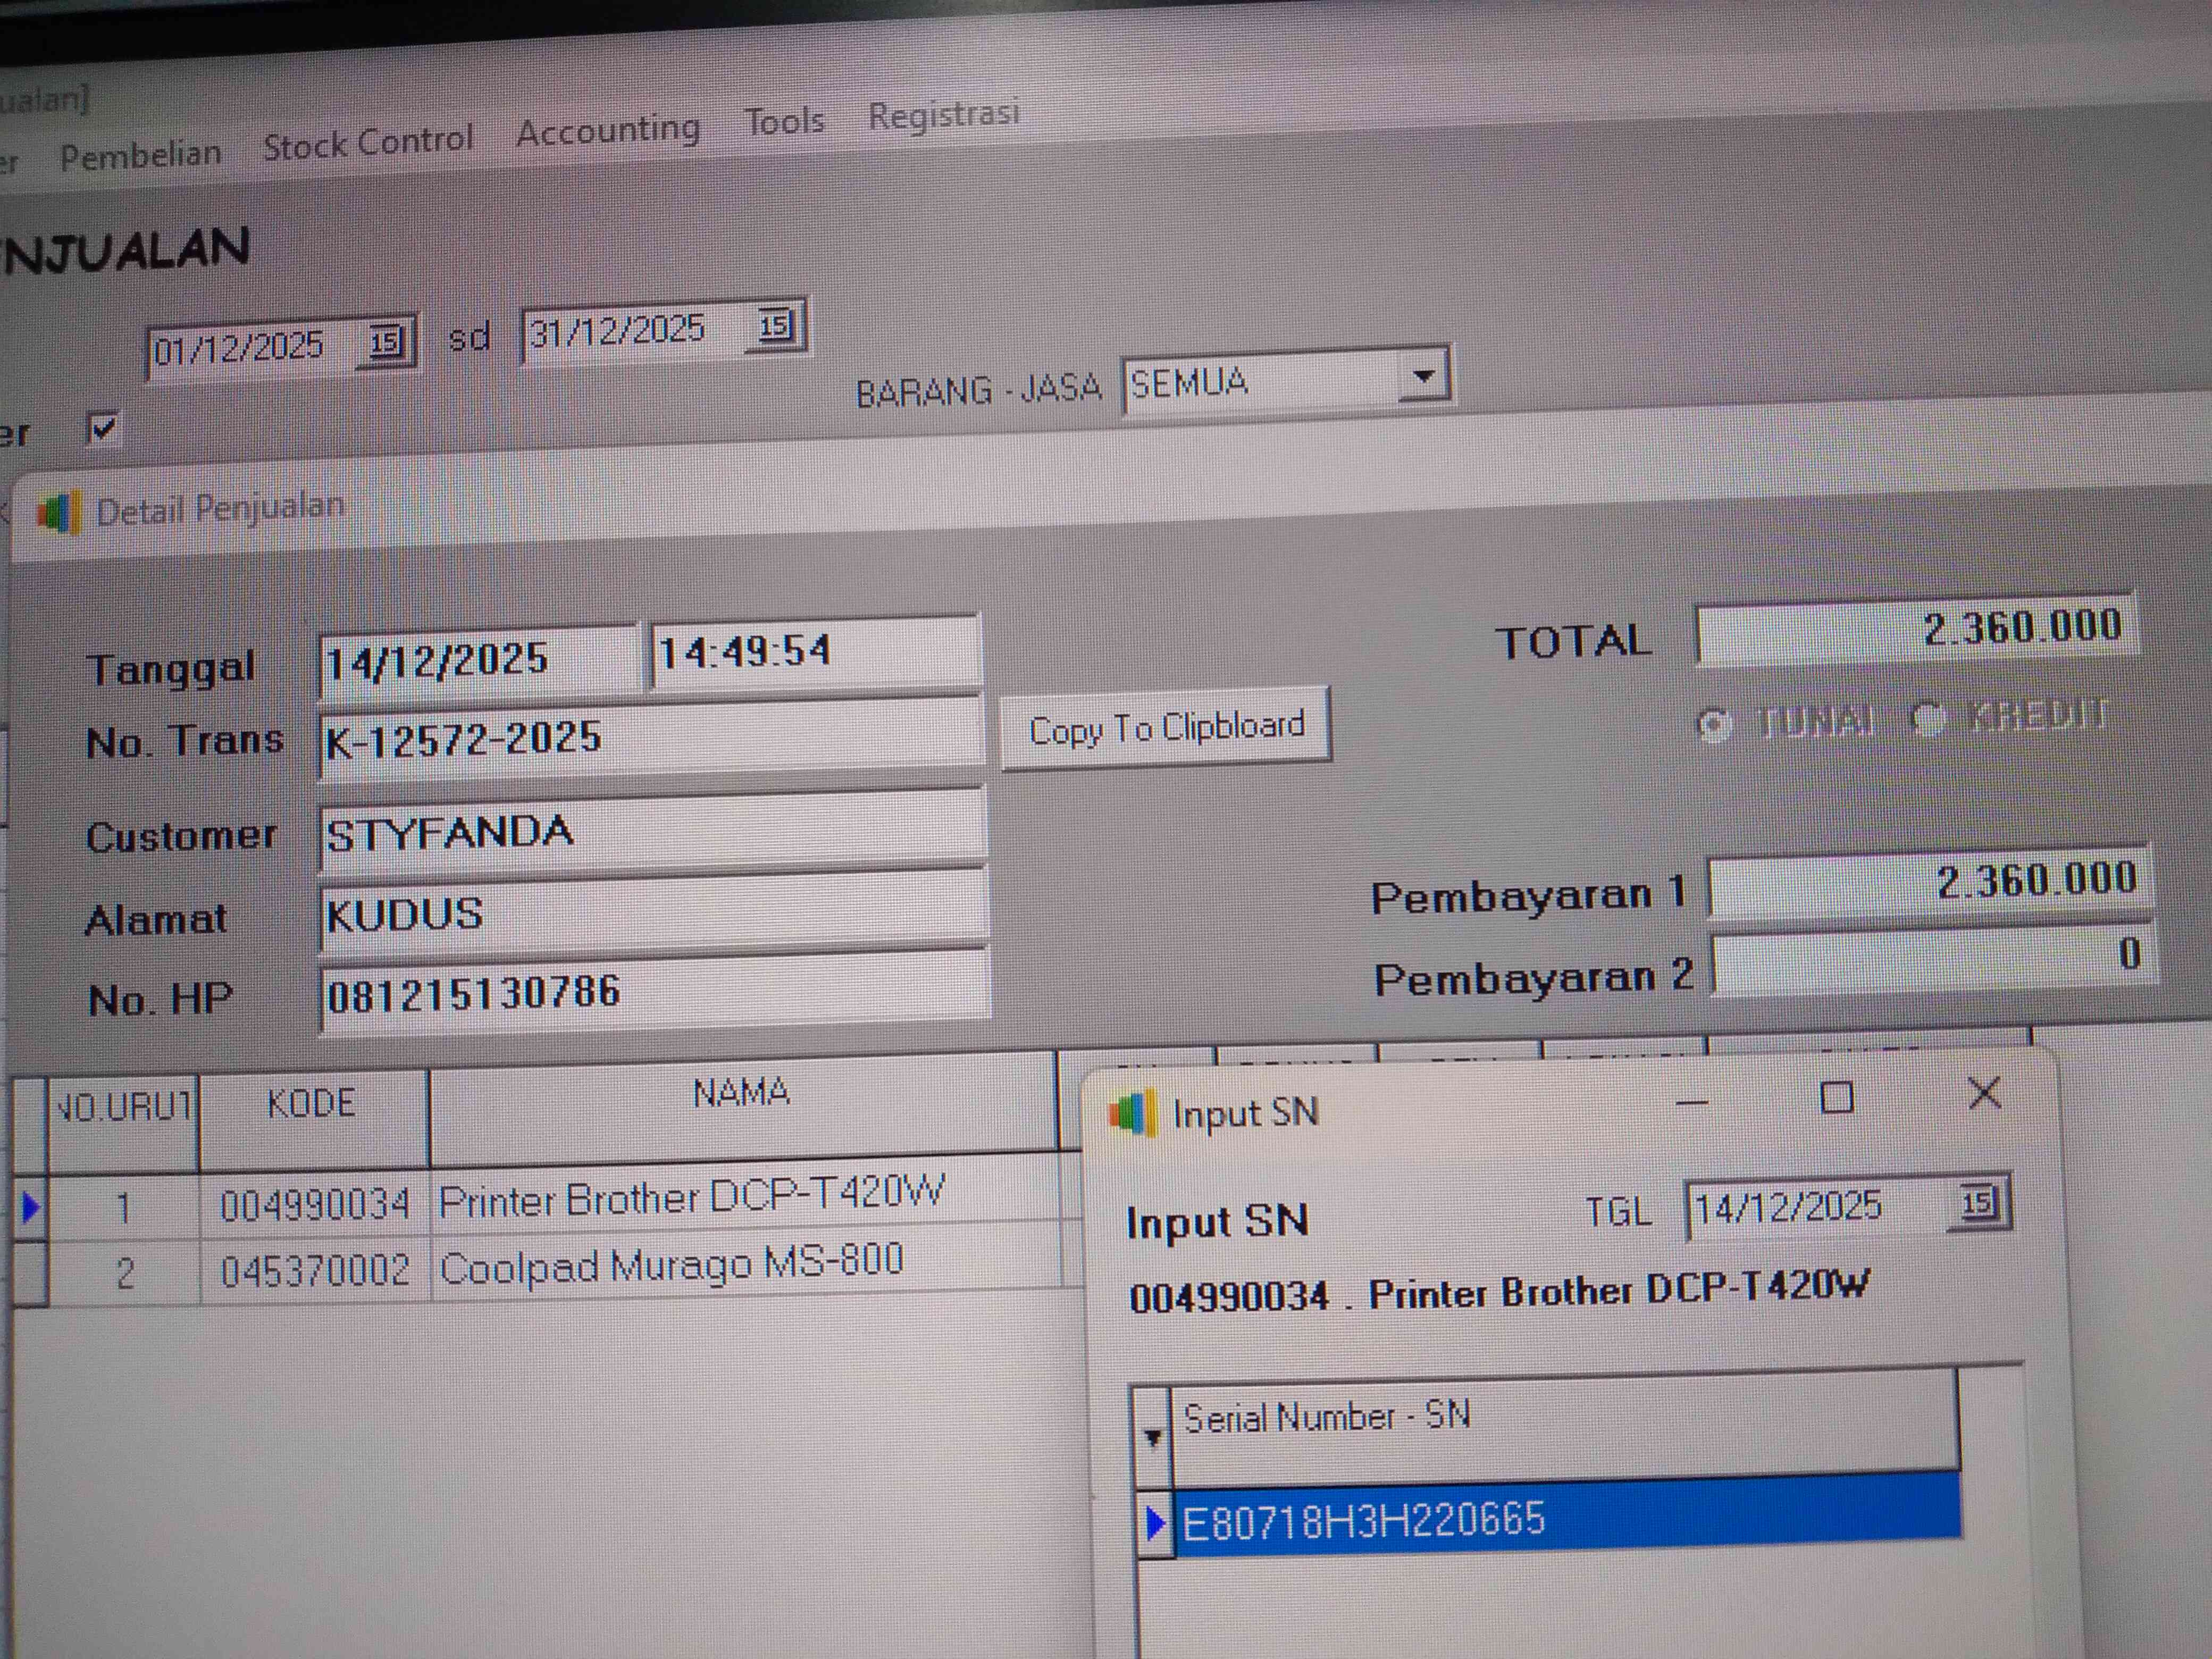
Task: Select the TUNAI radio button
Action: coord(1713,724)
